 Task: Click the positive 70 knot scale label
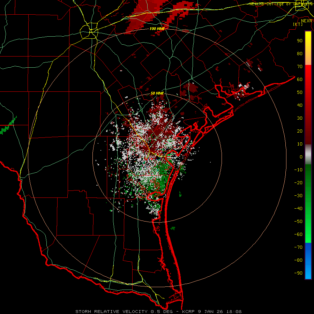(300, 67)
